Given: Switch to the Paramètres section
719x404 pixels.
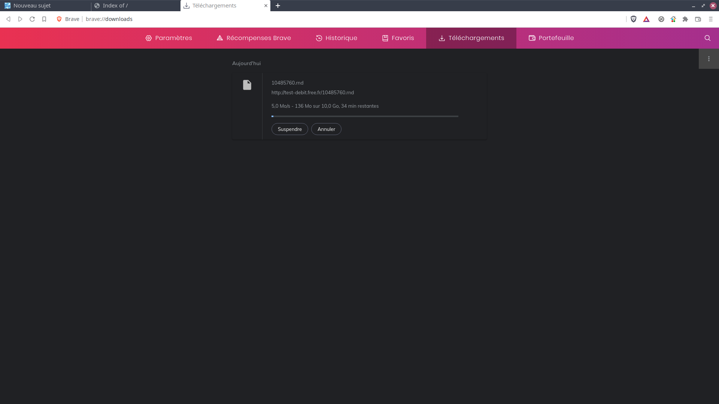Looking at the screenshot, I should tap(169, 38).
